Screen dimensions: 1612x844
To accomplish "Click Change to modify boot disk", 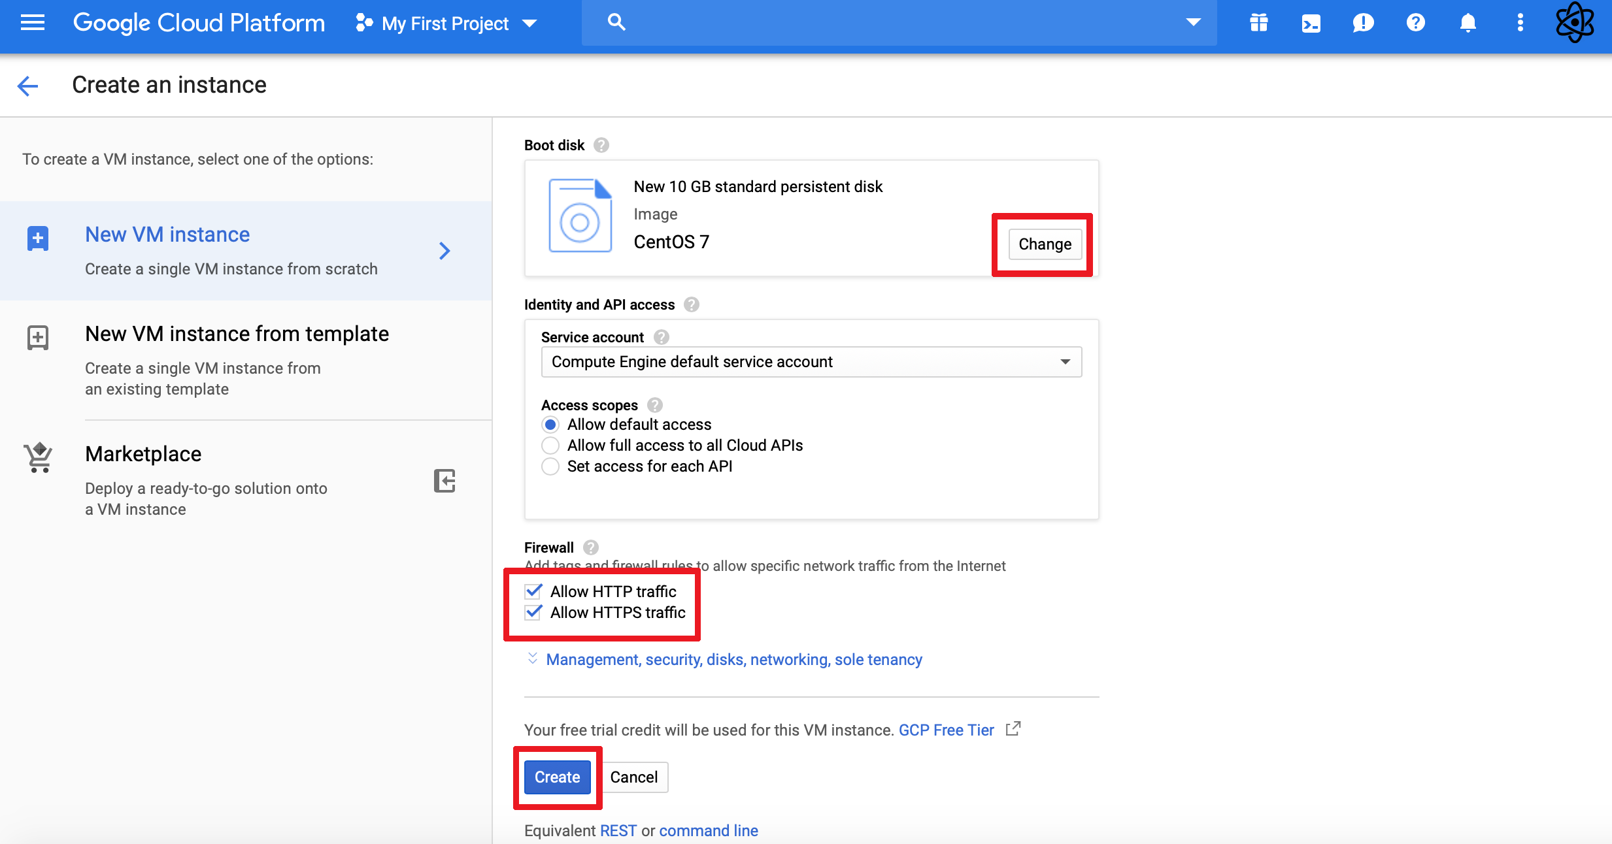I will click(x=1045, y=244).
